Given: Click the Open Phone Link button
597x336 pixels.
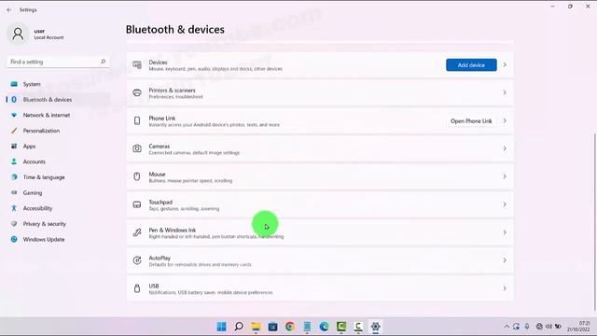Looking at the screenshot, I should (x=471, y=121).
